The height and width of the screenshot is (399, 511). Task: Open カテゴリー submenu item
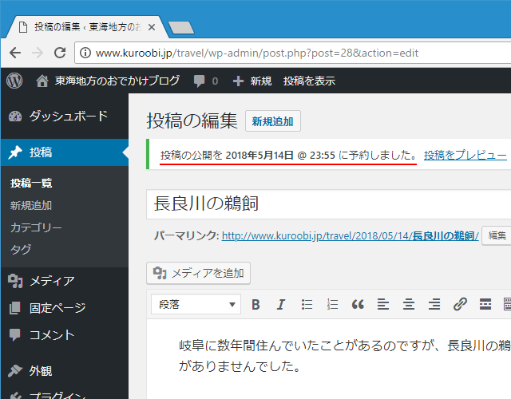point(36,227)
